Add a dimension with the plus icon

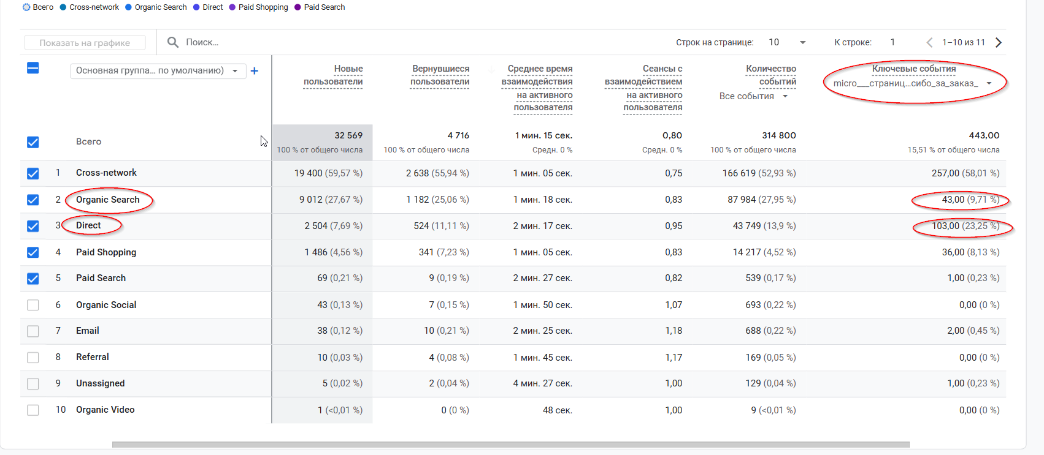(x=255, y=71)
